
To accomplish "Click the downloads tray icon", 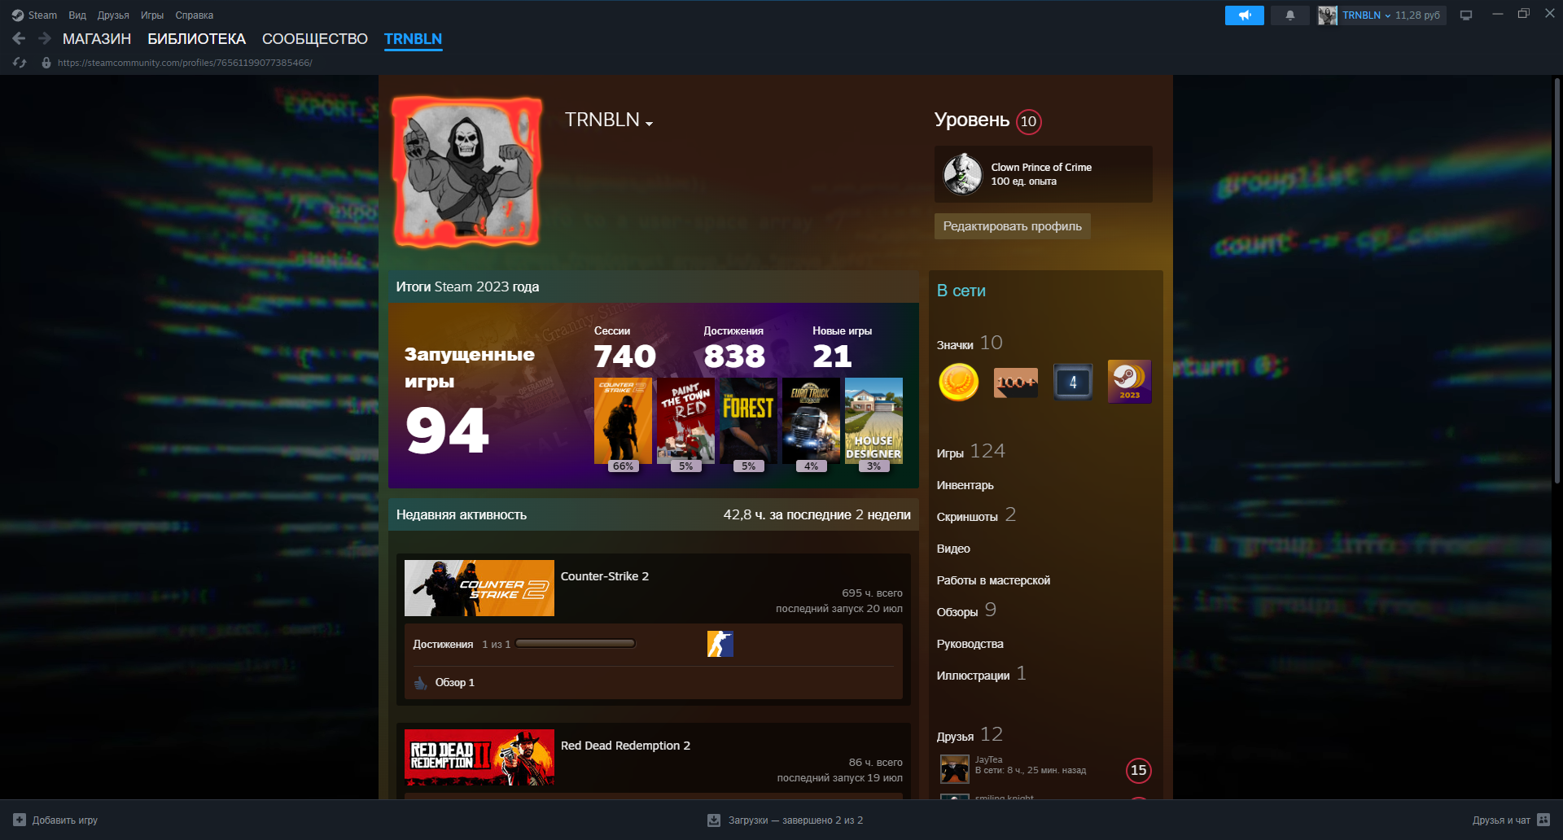I will coord(714,820).
